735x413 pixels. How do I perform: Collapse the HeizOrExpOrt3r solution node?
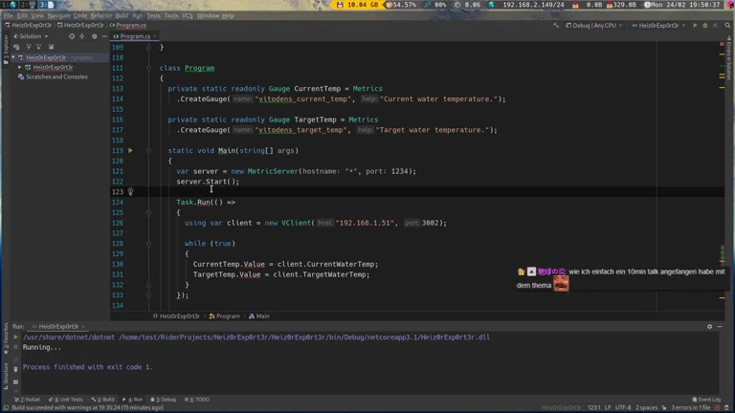13,57
